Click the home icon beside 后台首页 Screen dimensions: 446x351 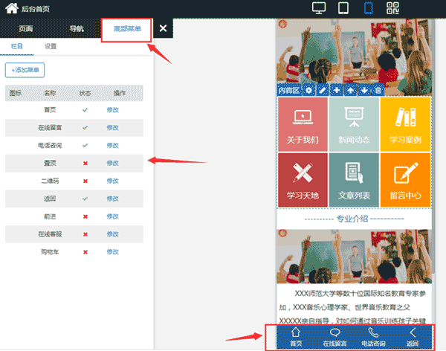tap(11, 9)
